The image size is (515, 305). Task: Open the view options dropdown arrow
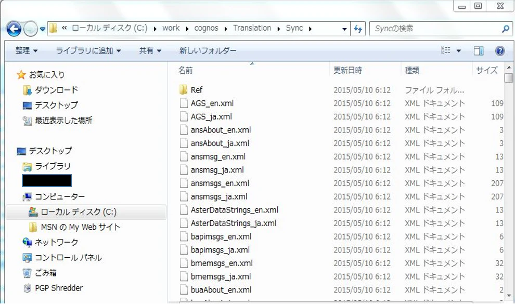(x=458, y=51)
